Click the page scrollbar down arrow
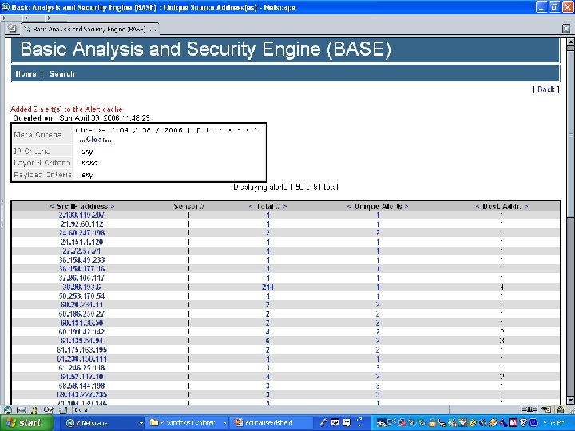The height and width of the screenshot is (431, 575). (570, 400)
